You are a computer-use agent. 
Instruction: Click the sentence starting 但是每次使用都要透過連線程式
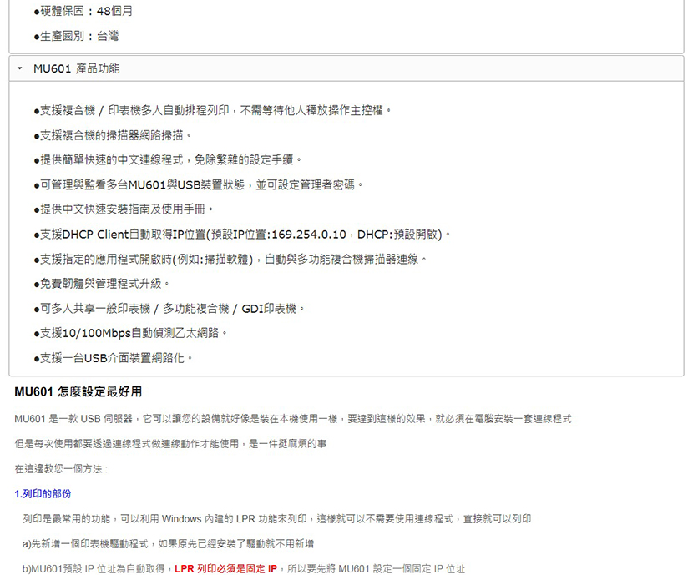pyautogui.click(x=170, y=443)
